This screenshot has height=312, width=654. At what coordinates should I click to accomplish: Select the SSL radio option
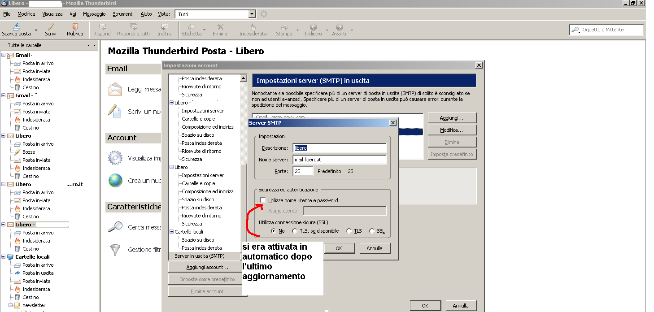(x=372, y=231)
